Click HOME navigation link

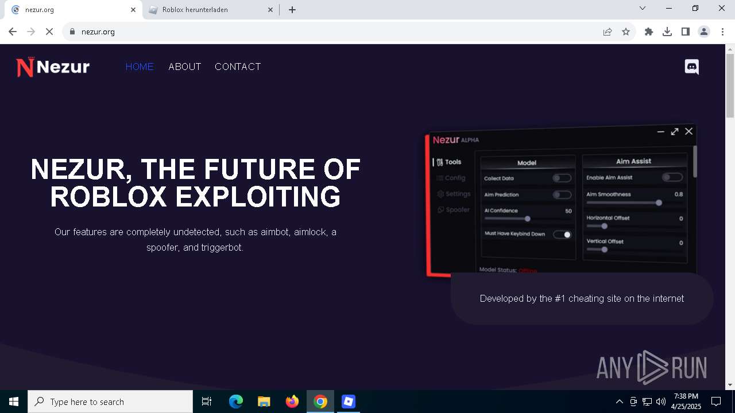pyautogui.click(x=140, y=67)
